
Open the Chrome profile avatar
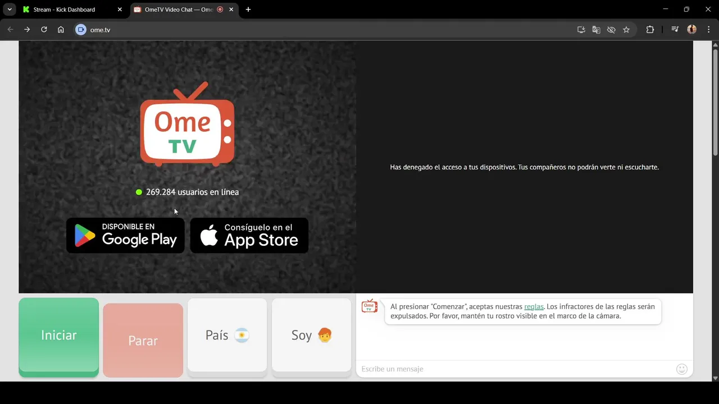(x=692, y=30)
